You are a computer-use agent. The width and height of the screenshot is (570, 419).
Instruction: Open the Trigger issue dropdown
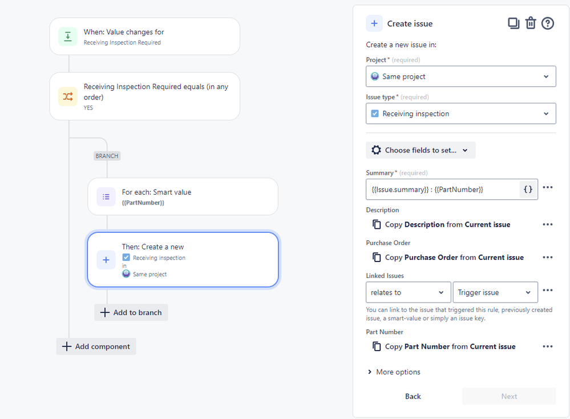(x=495, y=292)
